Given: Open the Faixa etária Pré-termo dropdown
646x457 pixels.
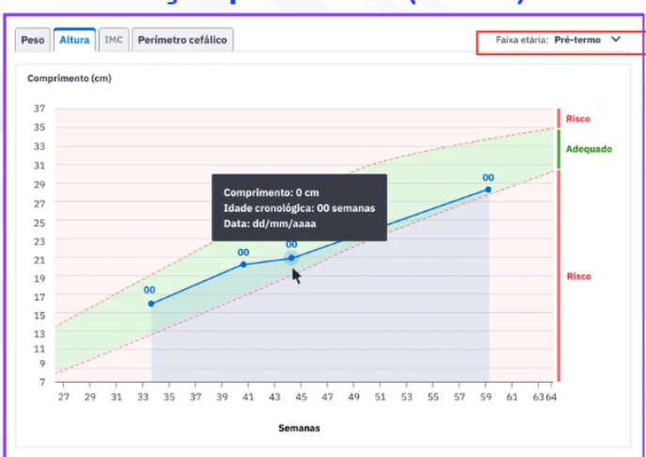Looking at the screenshot, I should tap(559, 40).
